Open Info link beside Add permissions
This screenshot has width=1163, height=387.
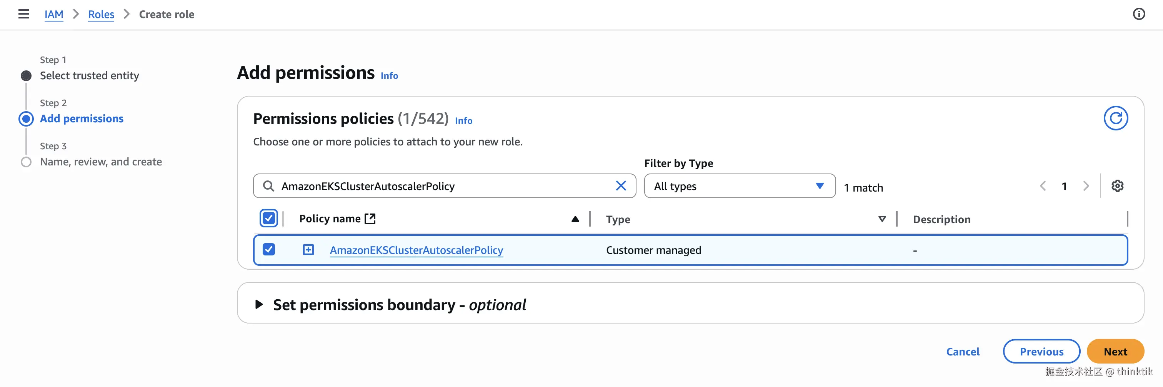[x=389, y=75]
